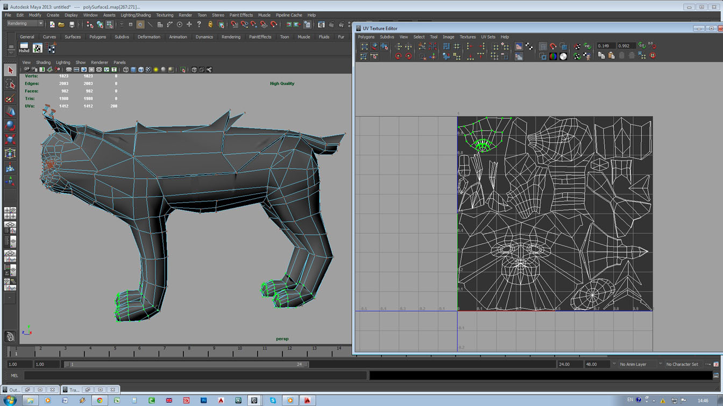The image size is (723, 406).
Task: Toggle grid display in UV Texture Editor
Action: [543, 47]
